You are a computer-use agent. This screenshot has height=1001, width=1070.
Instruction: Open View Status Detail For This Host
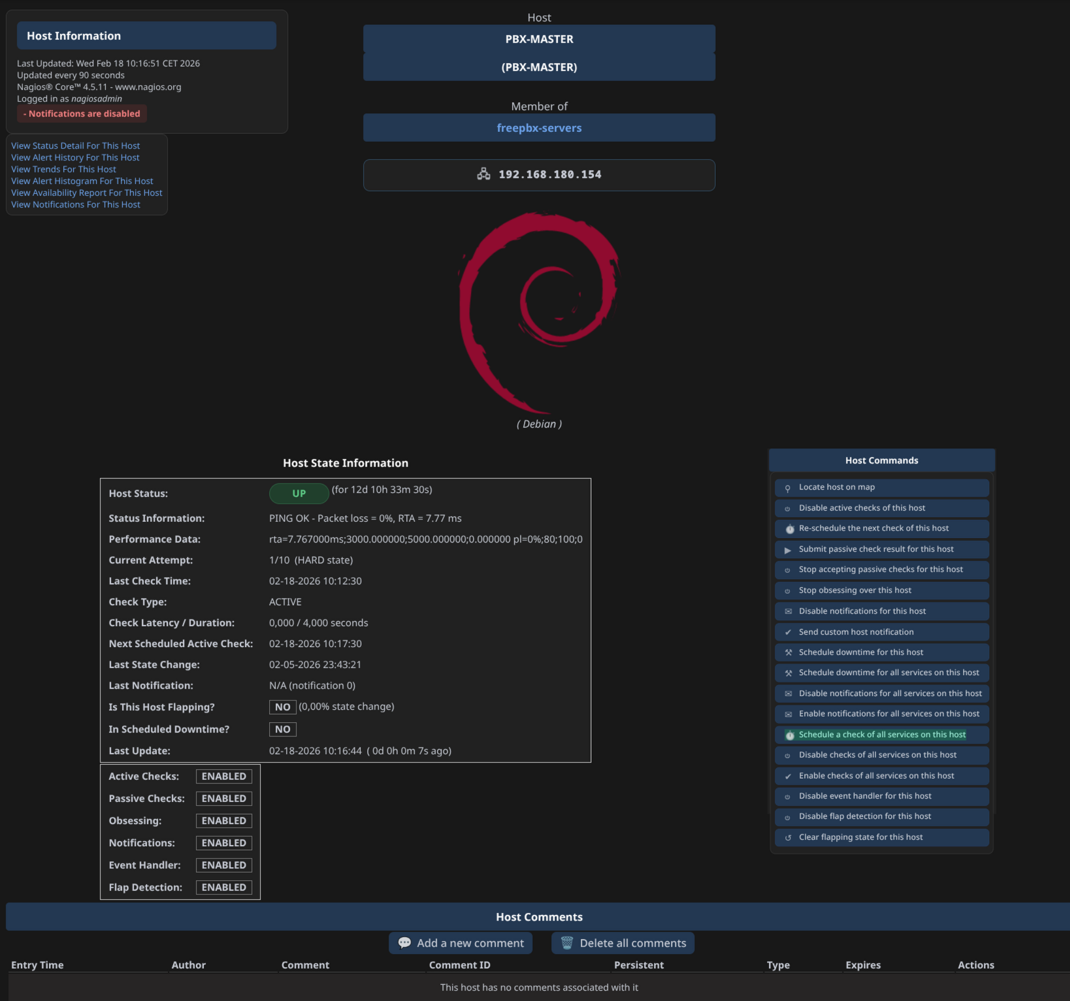(75, 146)
